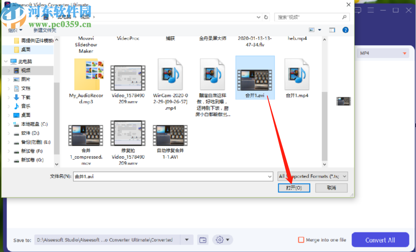The width and height of the screenshot is (416, 252).
Task: Expand the file name history dropdown
Action: (x=269, y=177)
